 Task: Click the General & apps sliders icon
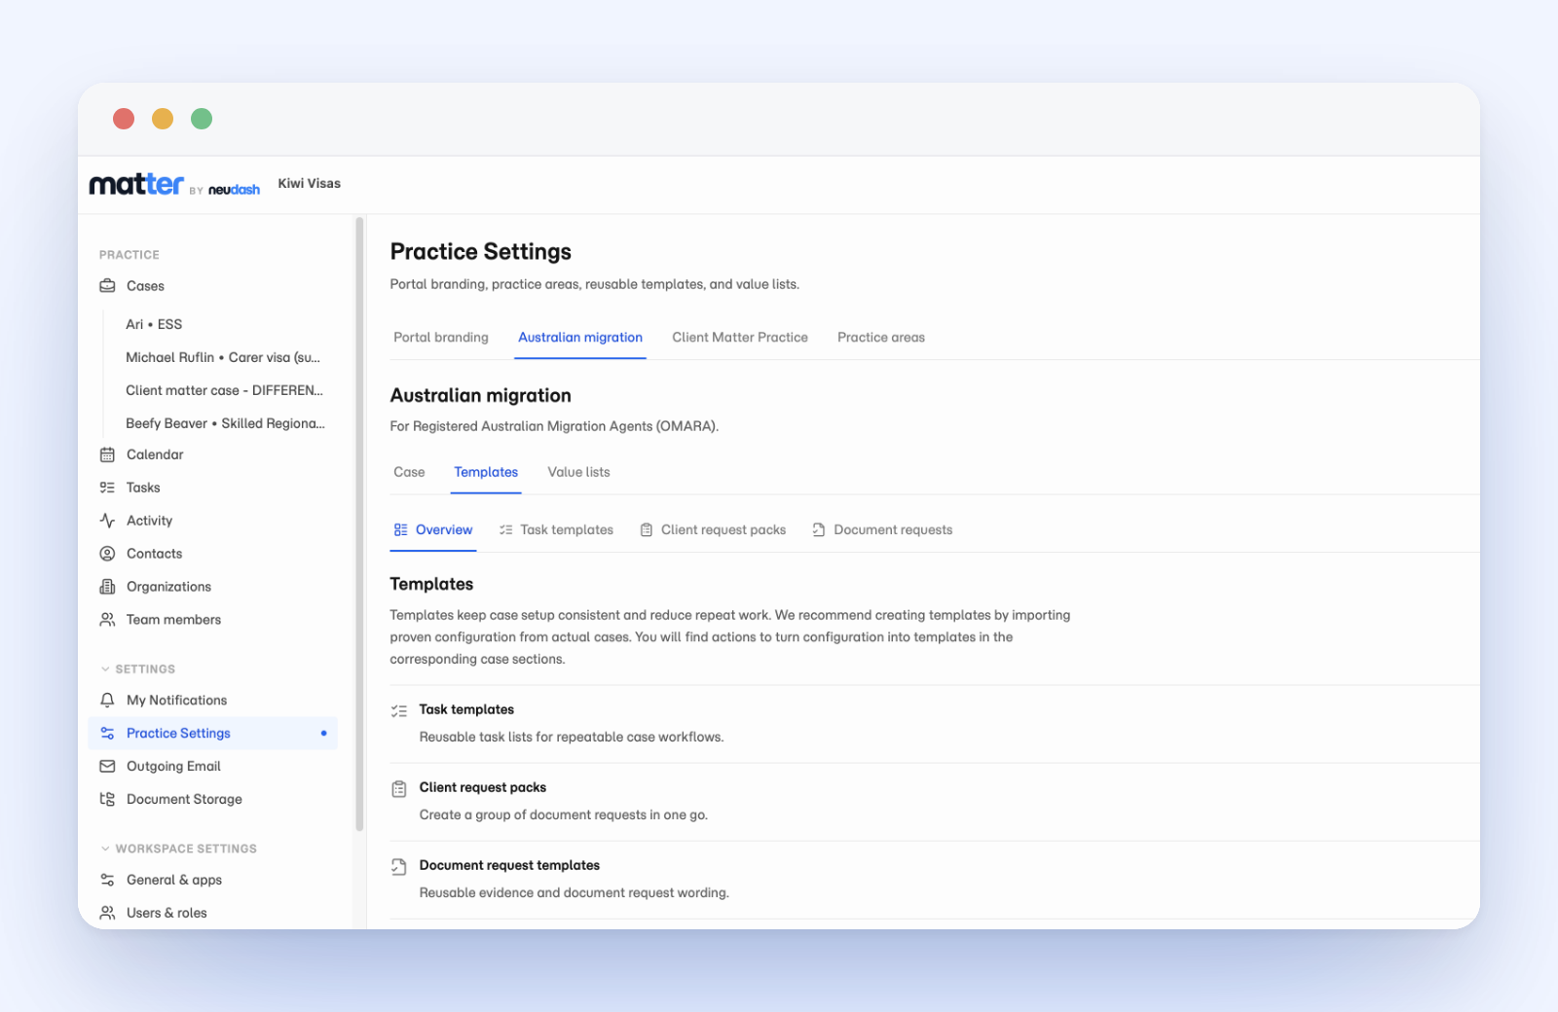click(107, 881)
